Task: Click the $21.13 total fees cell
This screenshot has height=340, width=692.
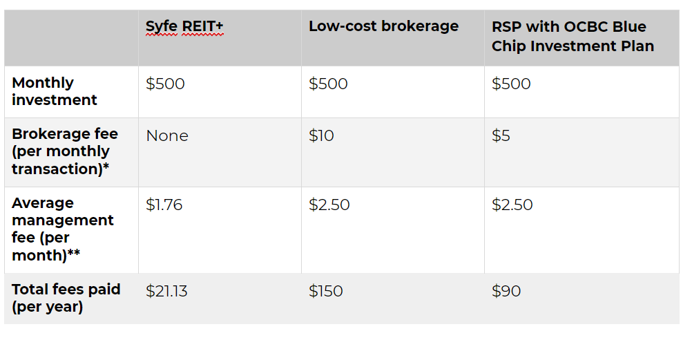Action: [220, 299]
